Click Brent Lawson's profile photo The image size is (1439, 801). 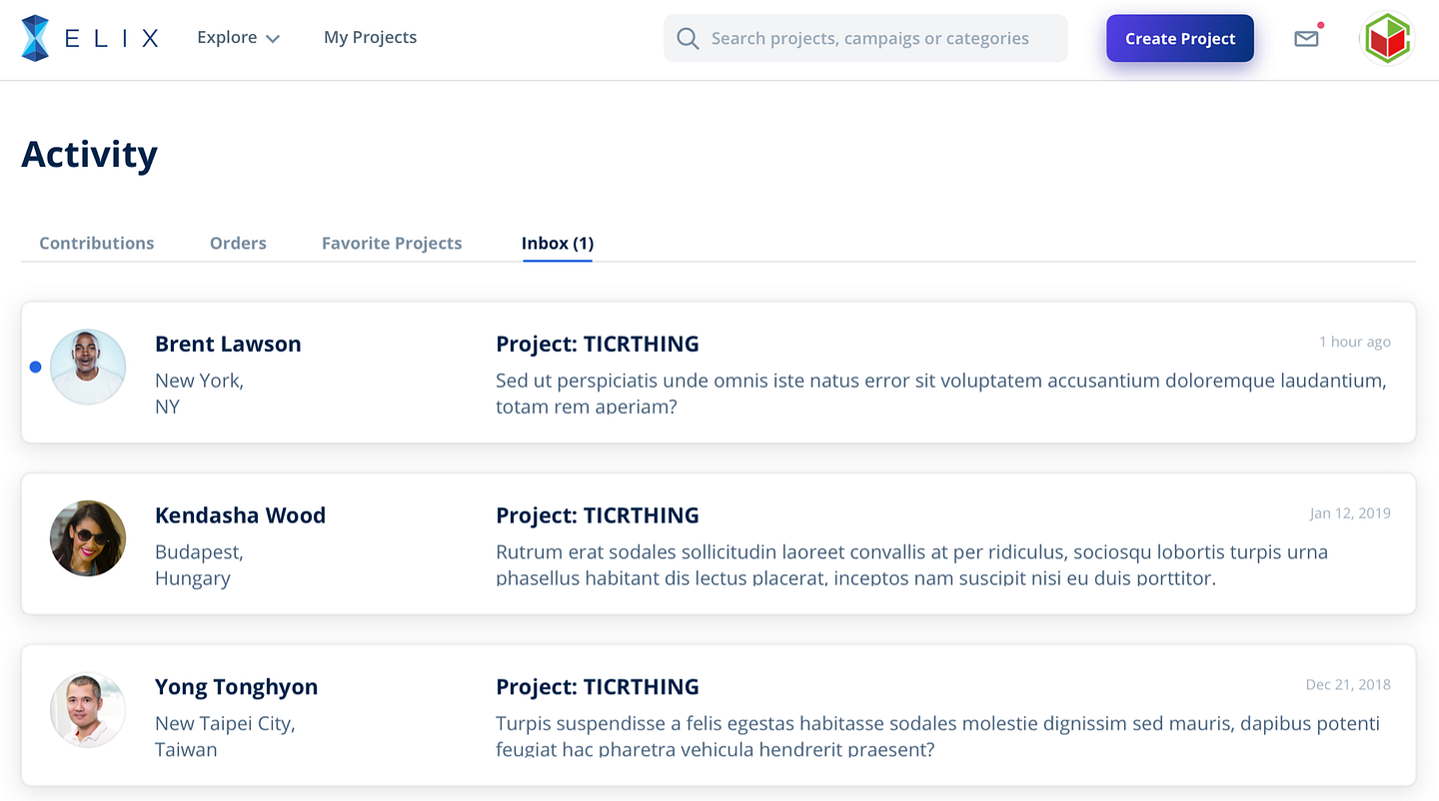[88, 368]
